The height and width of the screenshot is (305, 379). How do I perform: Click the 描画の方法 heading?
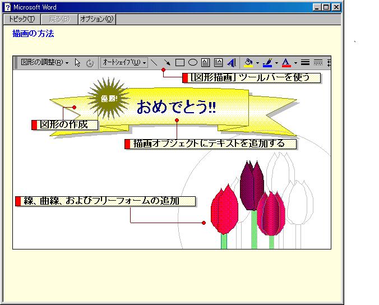tap(33, 34)
